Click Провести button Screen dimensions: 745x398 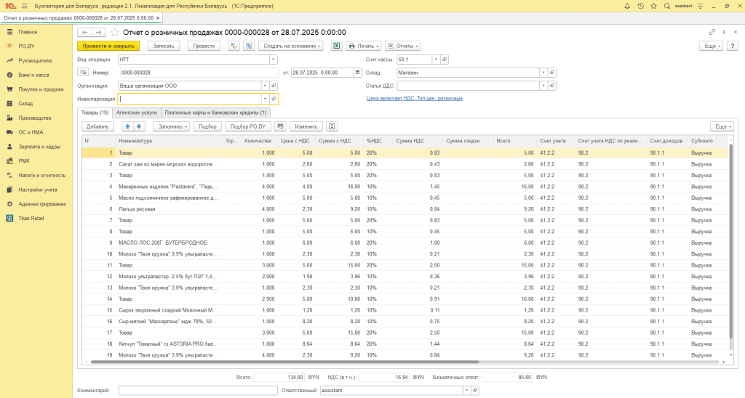[204, 46]
